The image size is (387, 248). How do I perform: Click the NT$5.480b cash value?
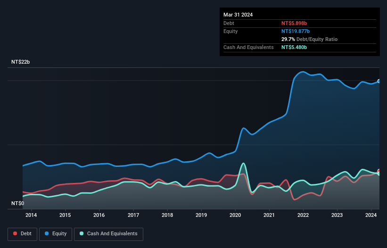click(x=294, y=47)
